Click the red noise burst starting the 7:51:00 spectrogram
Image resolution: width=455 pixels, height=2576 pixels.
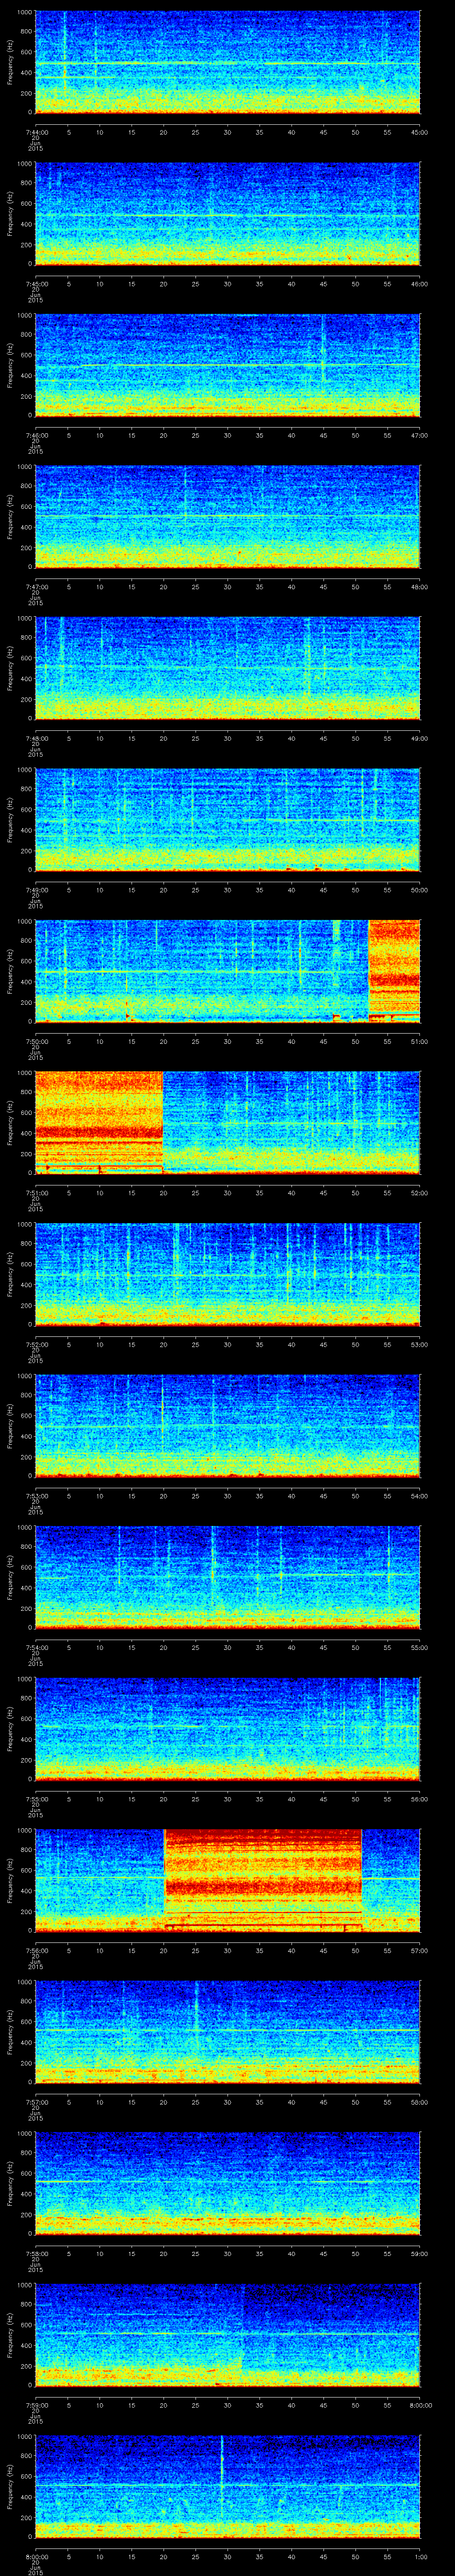coord(99,1123)
